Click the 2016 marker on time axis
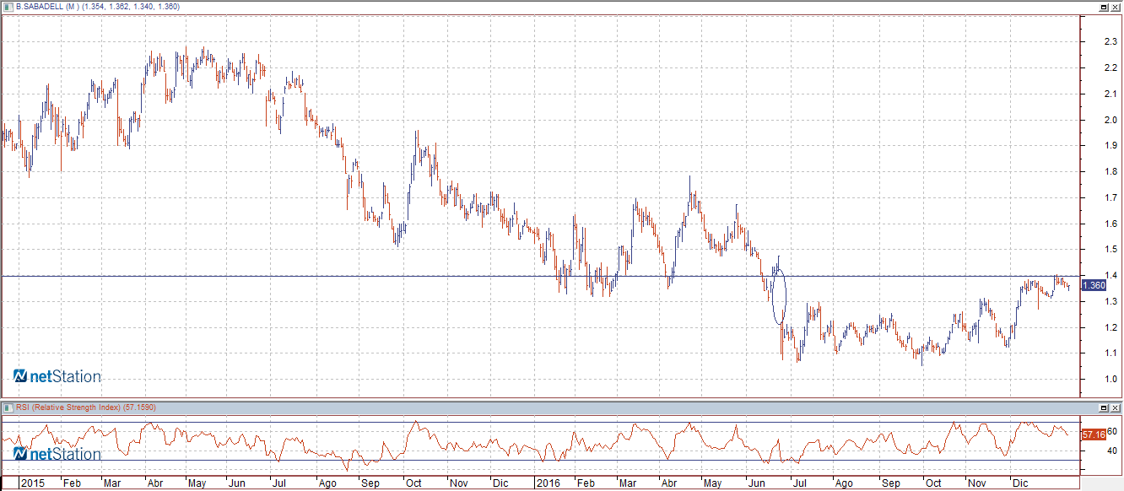Image resolution: width=1124 pixels, height=491 pixels. click(x=549, y=484)
